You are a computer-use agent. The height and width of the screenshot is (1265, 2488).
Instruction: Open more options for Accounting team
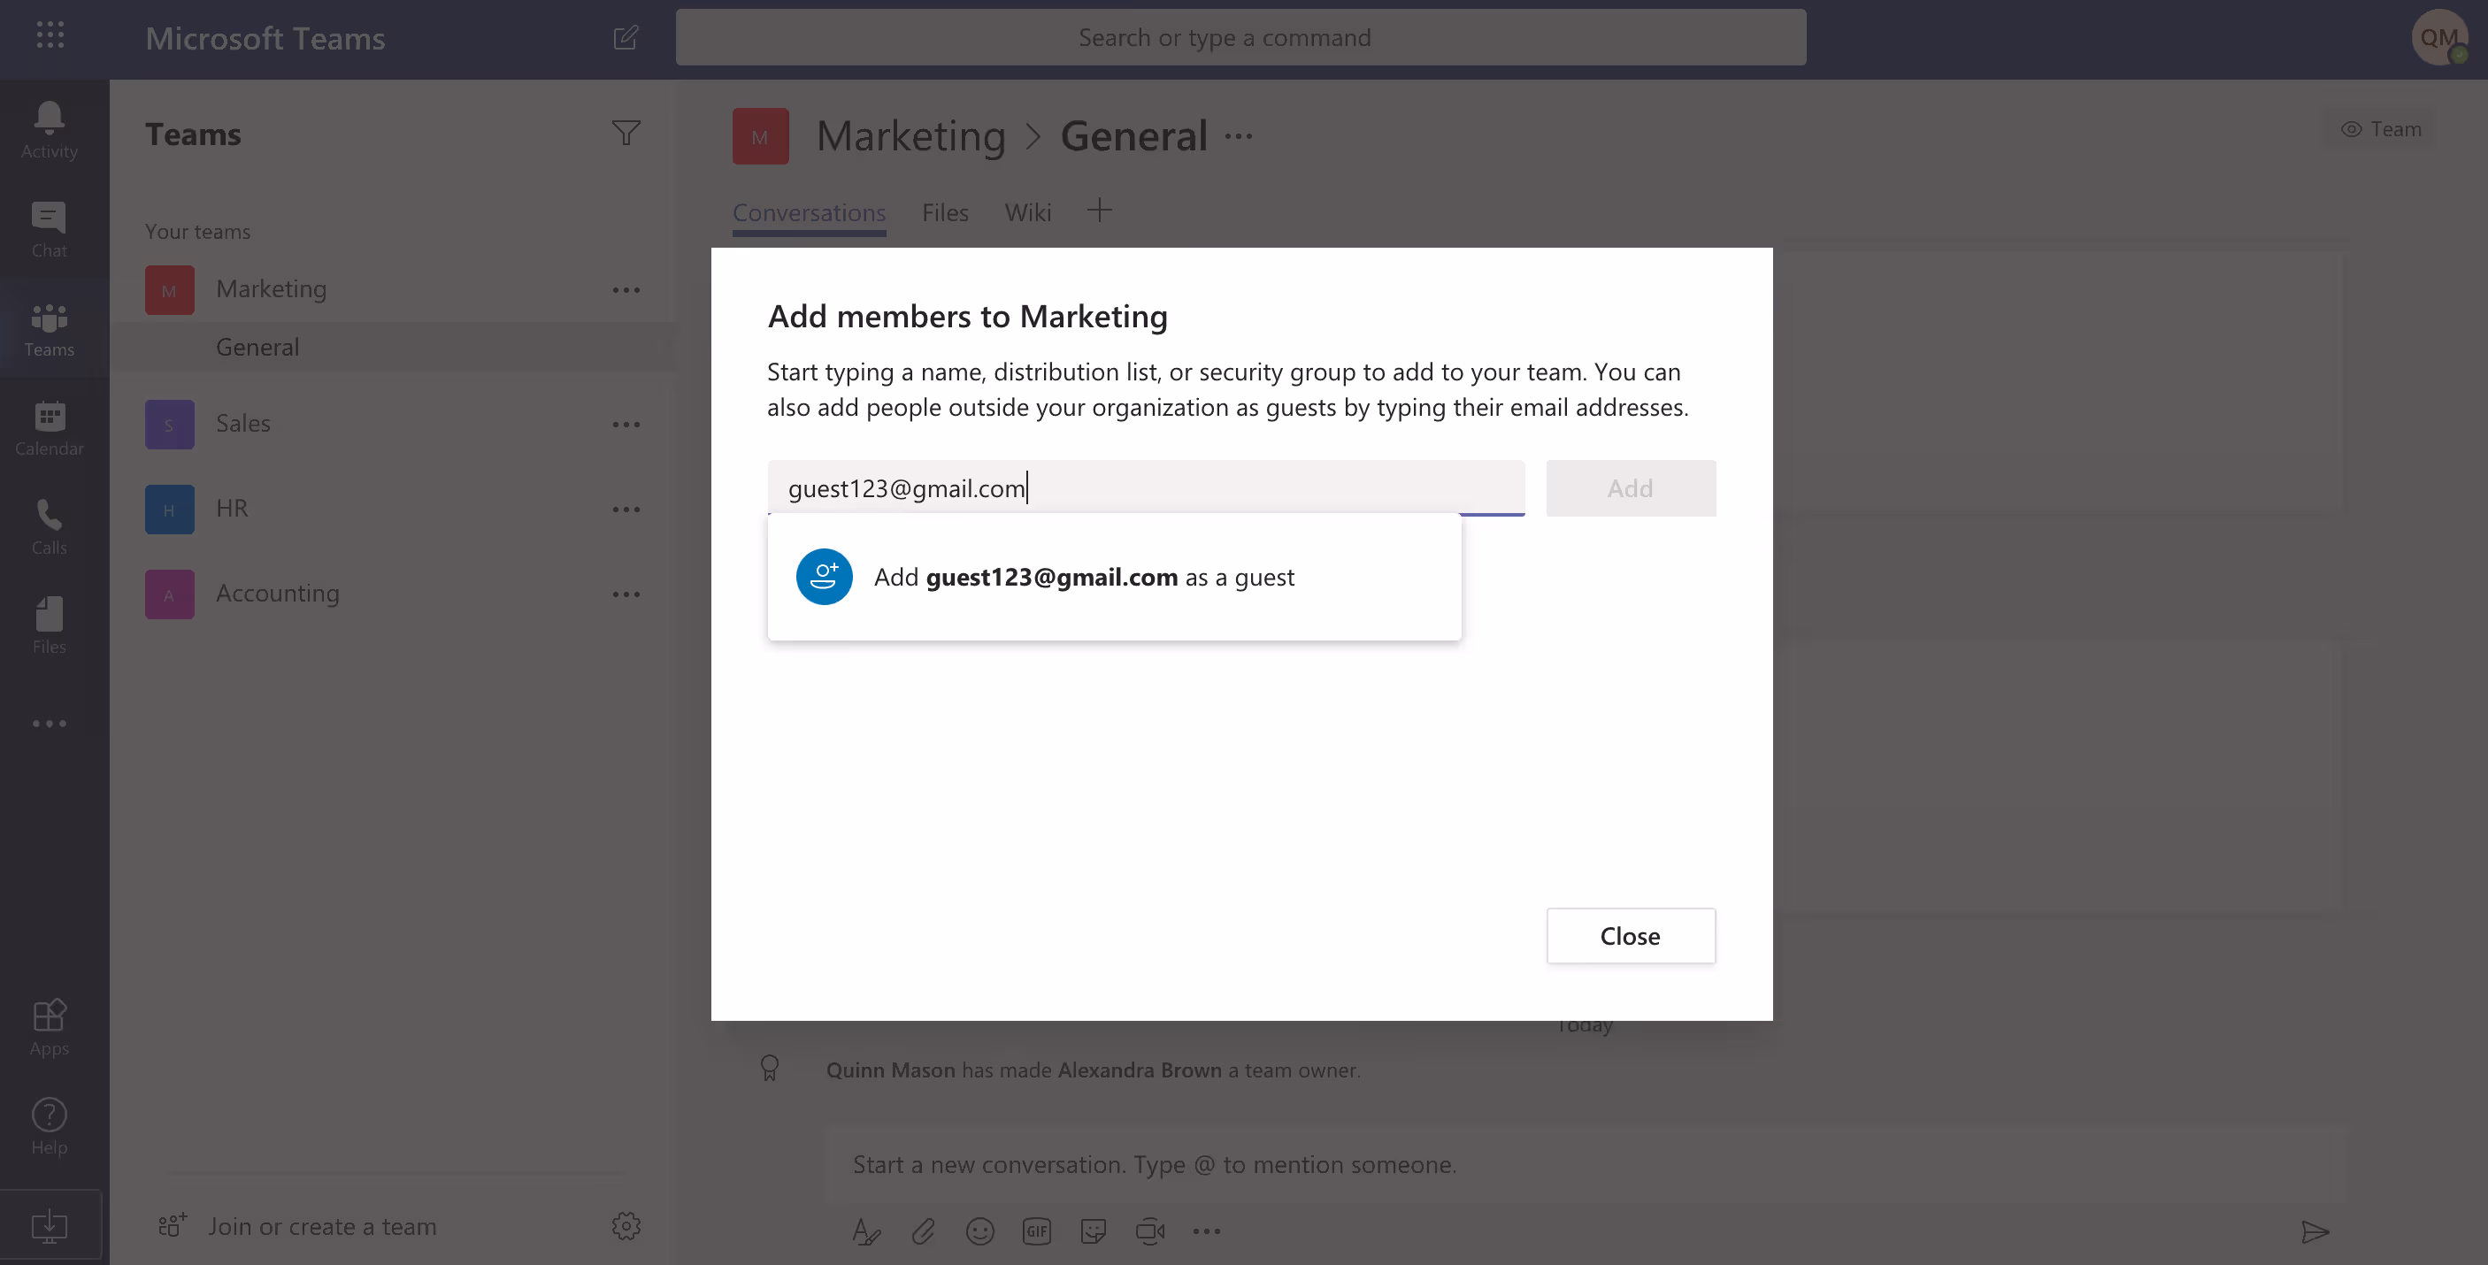626,594
